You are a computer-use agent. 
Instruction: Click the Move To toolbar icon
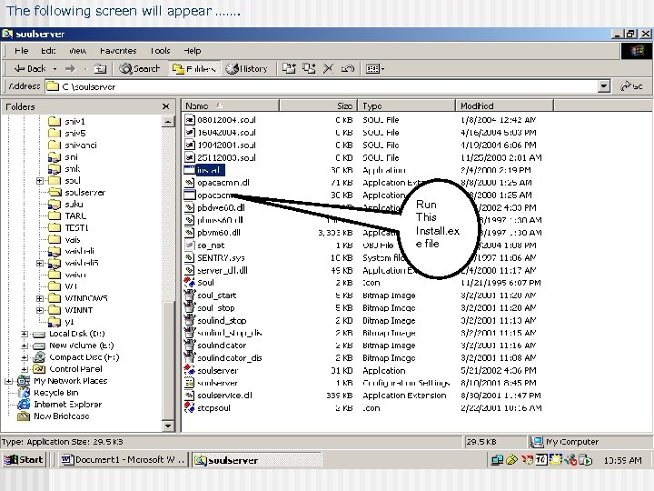pos(289,68)
